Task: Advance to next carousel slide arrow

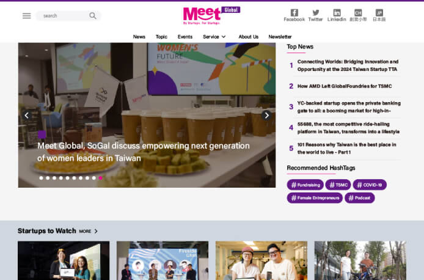Action: (x=266, y=115)
